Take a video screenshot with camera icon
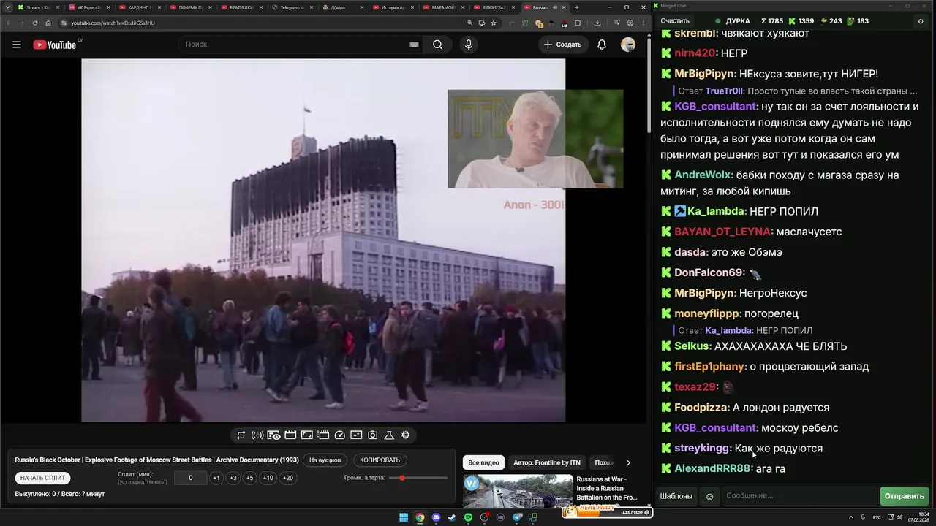936x526 pixels. pyautogui.click(x=373, y=435)
